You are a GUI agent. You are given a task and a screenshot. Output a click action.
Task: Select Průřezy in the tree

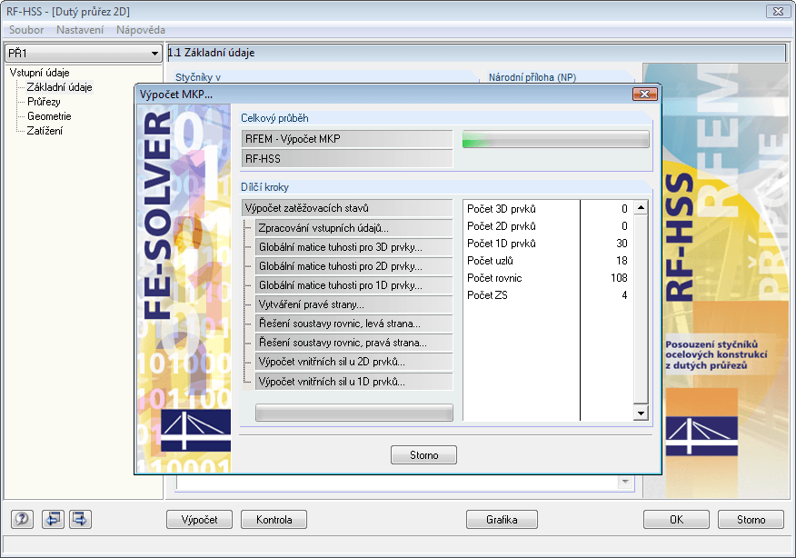(44, 102)
